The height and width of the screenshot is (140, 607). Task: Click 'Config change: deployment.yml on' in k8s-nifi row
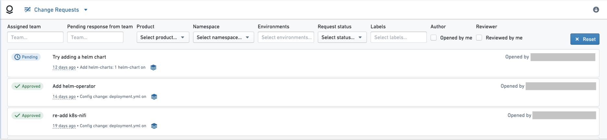pyautogui.click(x=113, y=126)
